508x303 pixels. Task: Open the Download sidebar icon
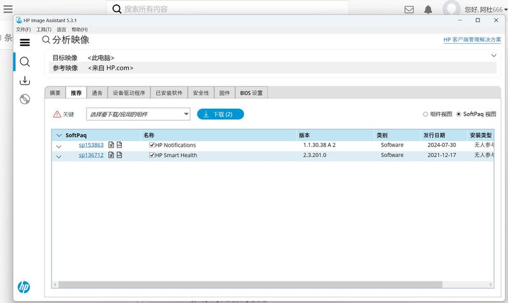pyautogui.click(x=25, y=81)
